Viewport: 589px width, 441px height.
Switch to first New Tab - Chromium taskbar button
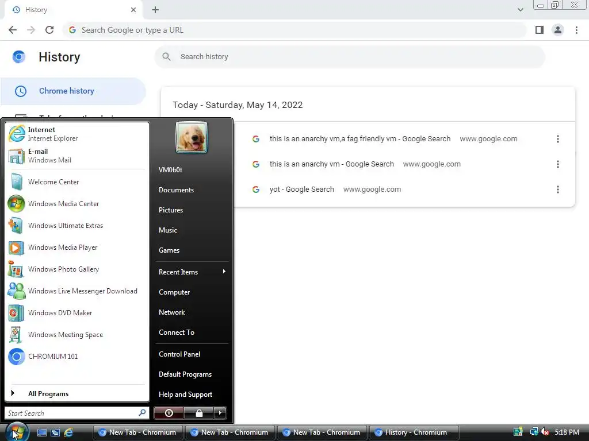pyautogui.click(x=138, y=432)
